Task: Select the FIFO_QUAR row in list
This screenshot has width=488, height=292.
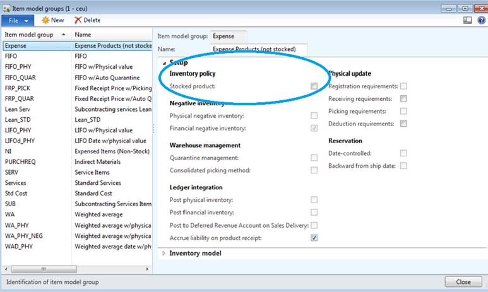Action: 19,77
